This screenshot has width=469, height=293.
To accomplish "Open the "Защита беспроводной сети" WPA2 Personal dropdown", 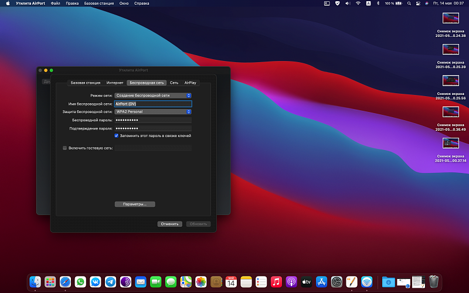I will [x=152, y=111].
